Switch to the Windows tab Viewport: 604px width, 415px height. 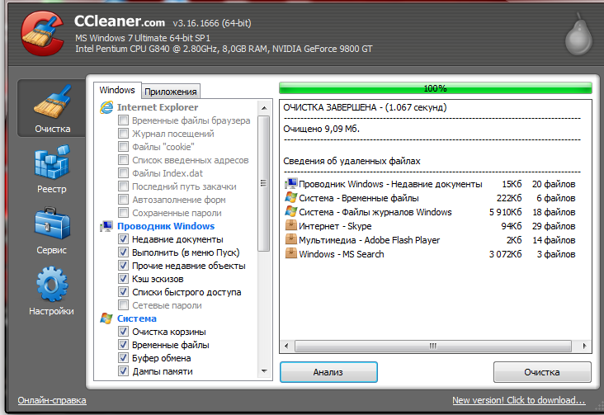[117, 90]
